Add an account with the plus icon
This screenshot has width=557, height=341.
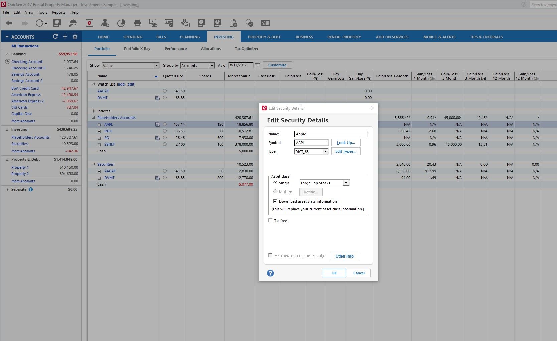point(65,37)
